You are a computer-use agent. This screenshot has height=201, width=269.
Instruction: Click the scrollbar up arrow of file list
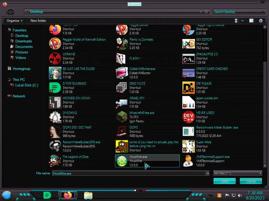[x=265, y=27]
